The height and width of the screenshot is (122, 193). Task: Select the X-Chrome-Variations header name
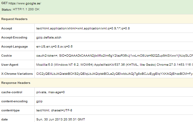(17, 74)
